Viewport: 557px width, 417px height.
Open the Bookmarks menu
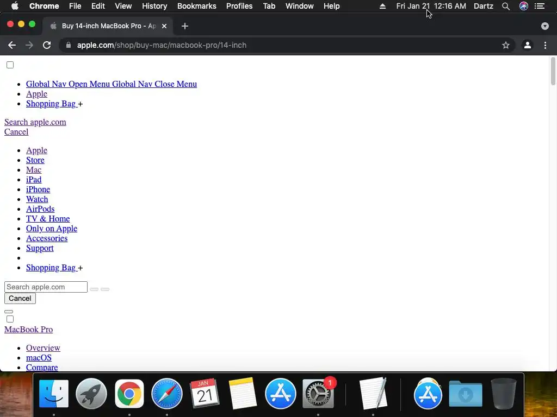pos(197,6)
